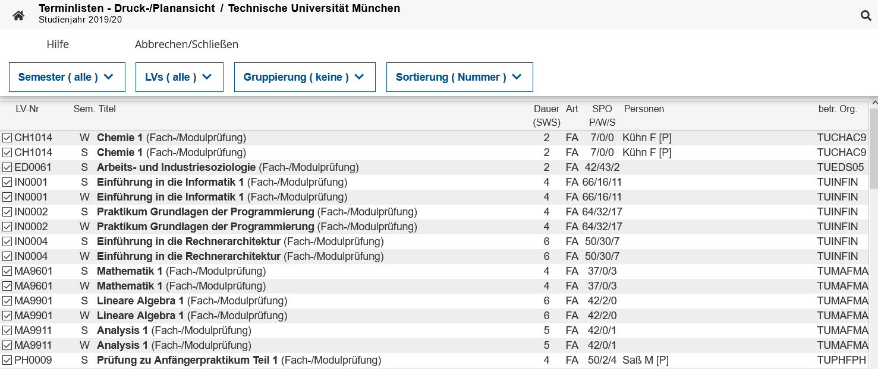Uncheck the CH1014 winter semester checkbox

(7, 138)
